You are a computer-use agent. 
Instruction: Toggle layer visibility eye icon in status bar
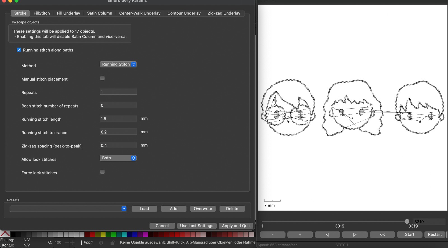point(101,243)
